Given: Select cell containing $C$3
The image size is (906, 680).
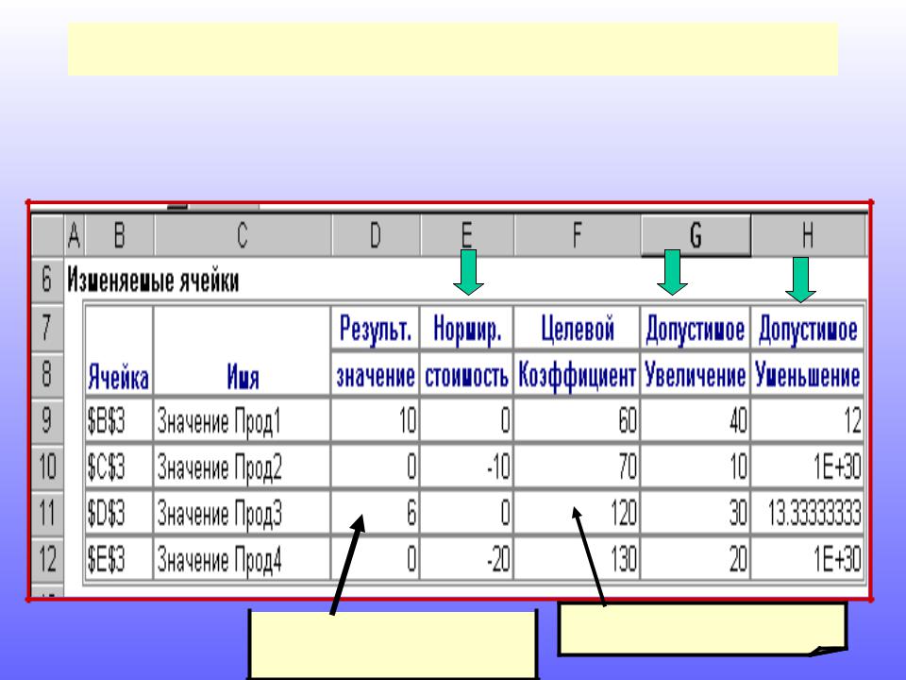Looking at the screenshot, I should tap(119, 467).
